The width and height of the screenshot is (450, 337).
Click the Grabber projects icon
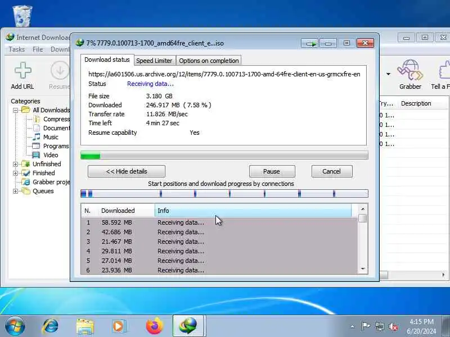tap(26, 182)
